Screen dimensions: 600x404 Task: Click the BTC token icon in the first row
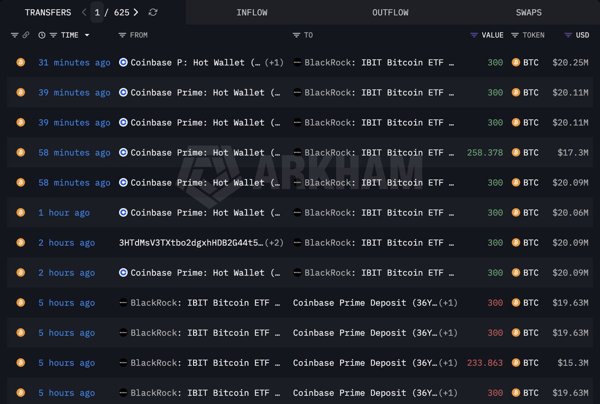(515, 62)
